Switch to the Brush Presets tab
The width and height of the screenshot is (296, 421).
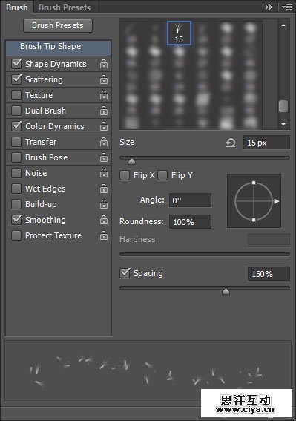[65, 7]
